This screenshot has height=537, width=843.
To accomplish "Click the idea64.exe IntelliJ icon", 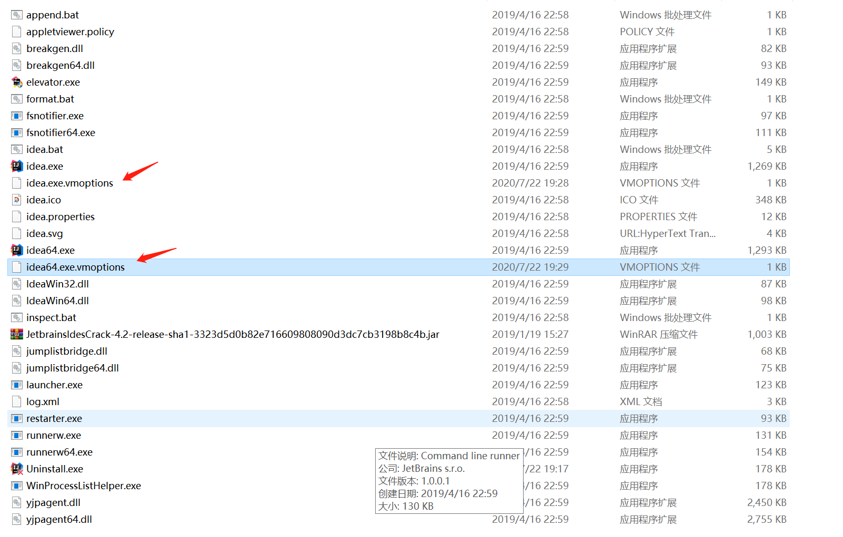I will (16, 250).
